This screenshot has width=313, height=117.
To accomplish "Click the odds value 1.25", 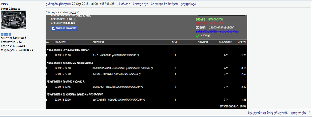I will click(x=243, y=55).
